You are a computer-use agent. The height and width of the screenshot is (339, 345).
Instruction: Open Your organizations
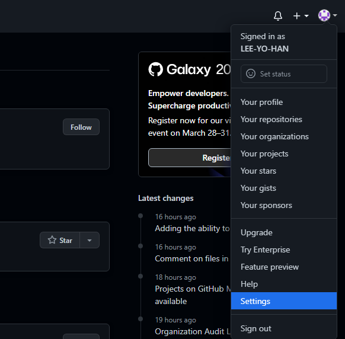tap(284, 137)
